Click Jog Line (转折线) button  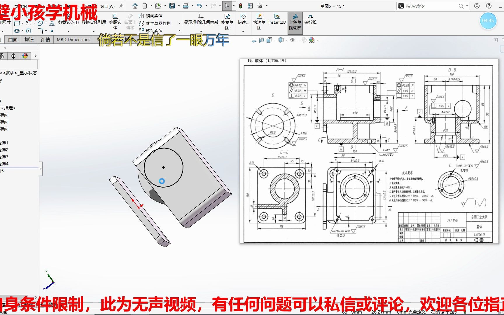(x=310, y=19)
